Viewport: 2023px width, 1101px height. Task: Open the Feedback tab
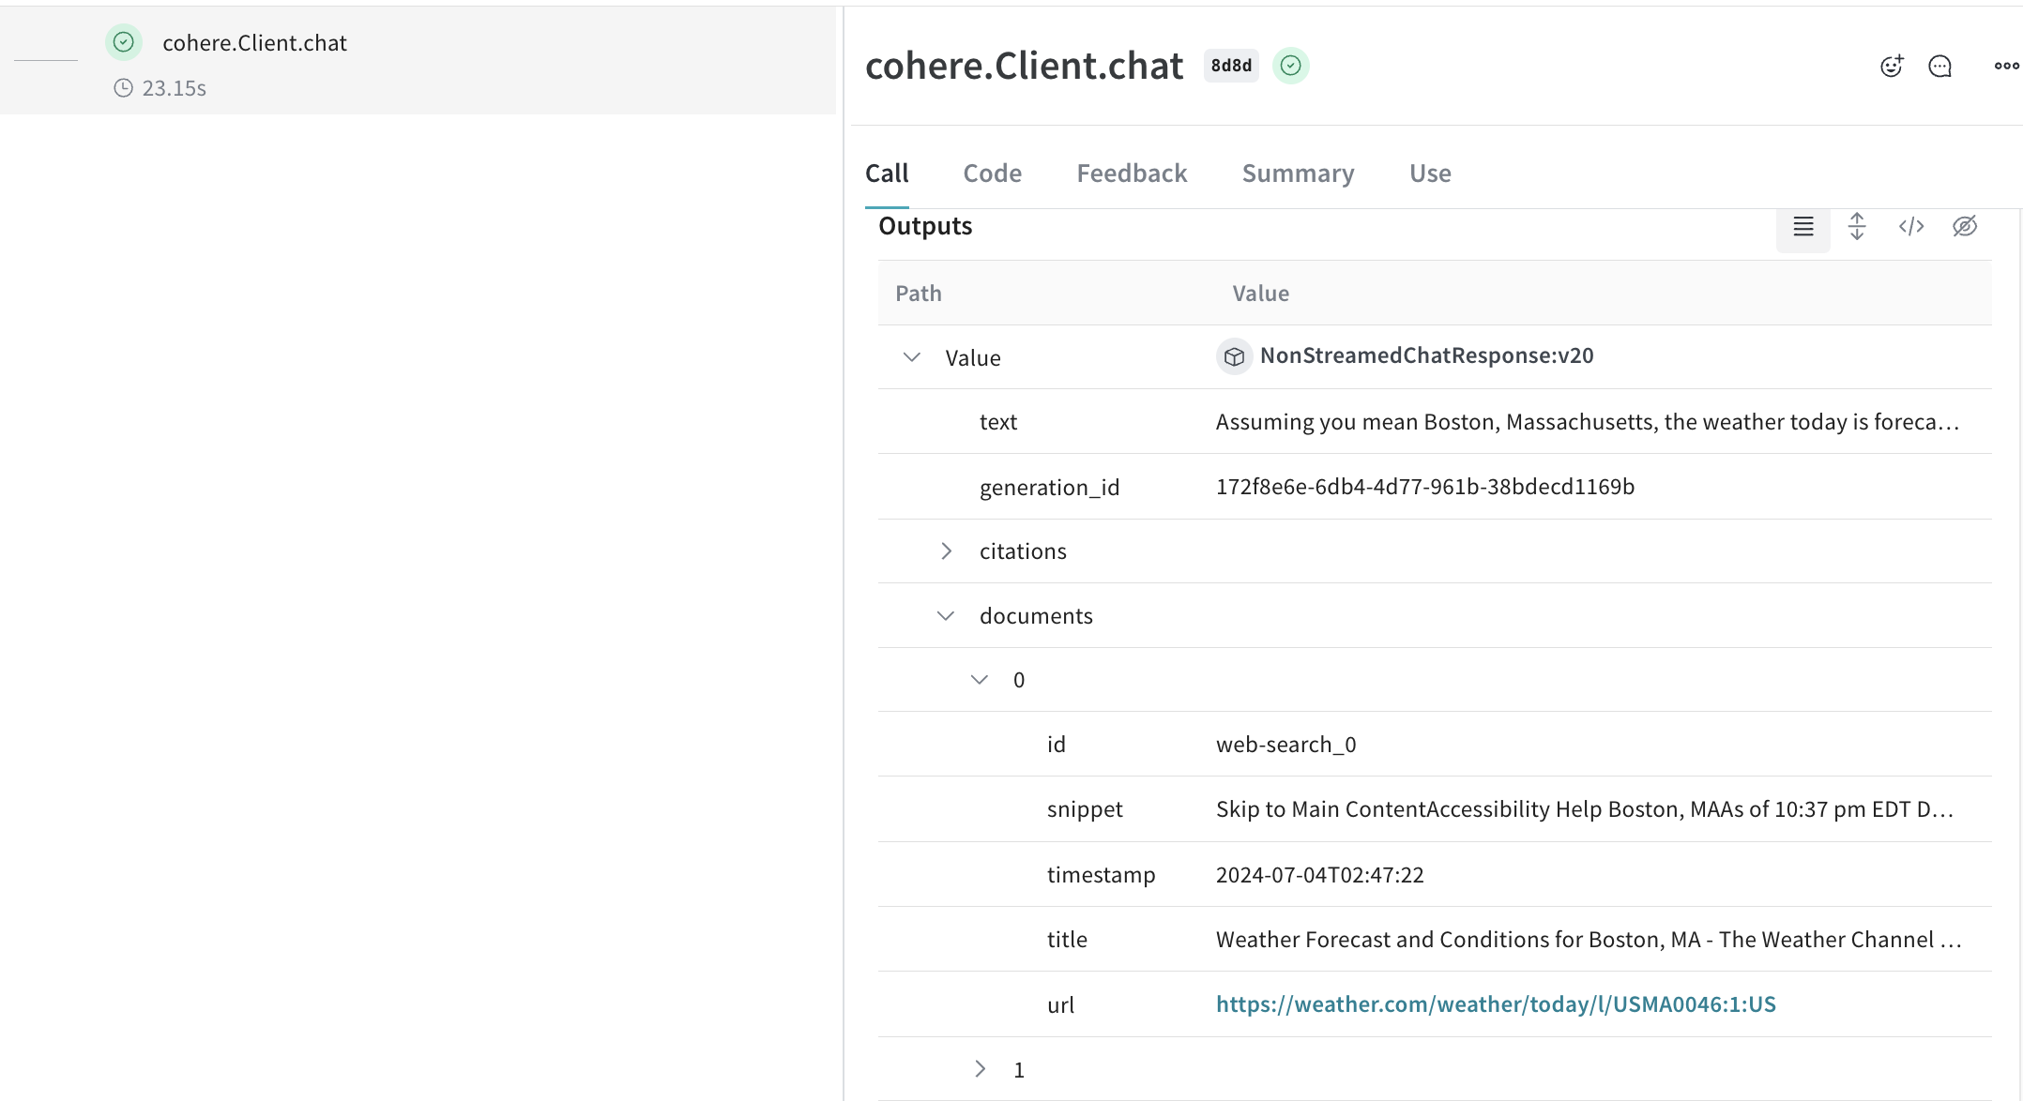click(1132, 173)
